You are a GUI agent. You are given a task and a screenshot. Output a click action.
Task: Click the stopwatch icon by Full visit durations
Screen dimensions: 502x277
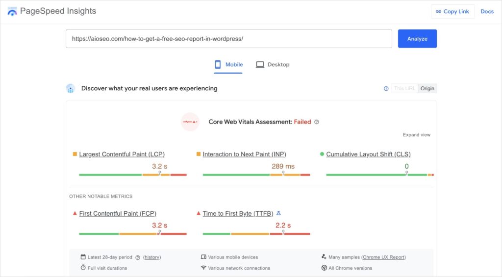point(83,267)
